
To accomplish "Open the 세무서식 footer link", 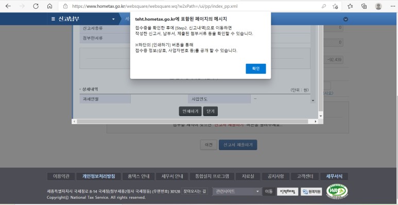I will click(334, 176).
